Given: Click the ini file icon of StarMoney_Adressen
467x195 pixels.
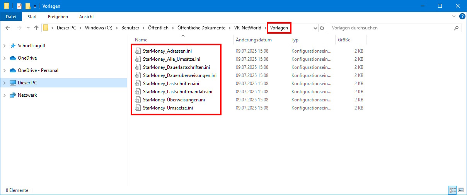Looking at the screenshot, I should point(138,51).
